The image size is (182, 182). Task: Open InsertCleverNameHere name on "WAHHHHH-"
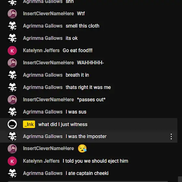pos(48,63)
